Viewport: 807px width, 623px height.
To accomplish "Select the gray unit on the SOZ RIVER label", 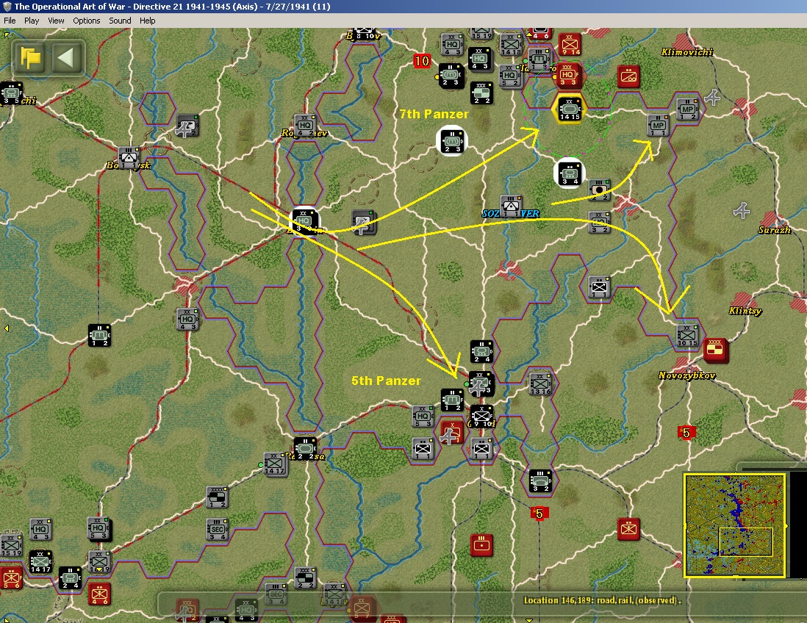I will (x=511, y=206).
